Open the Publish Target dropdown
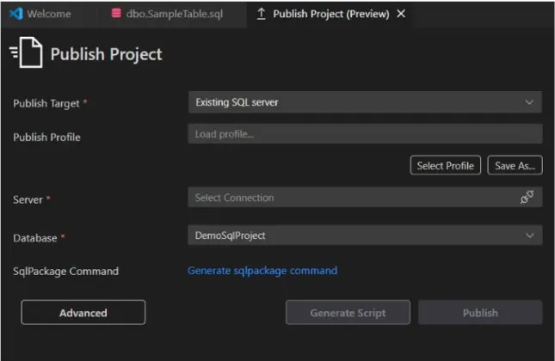 click(x=364, y=102)
